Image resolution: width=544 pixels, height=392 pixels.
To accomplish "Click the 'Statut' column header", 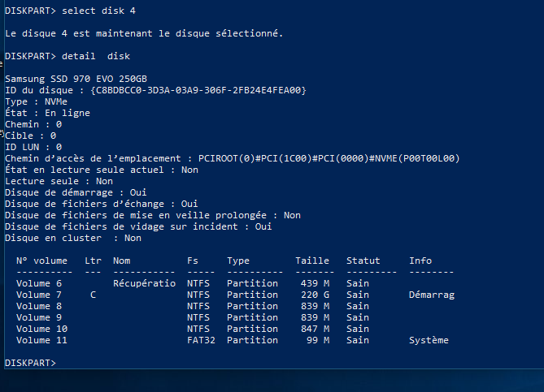I will pos(363,261).
